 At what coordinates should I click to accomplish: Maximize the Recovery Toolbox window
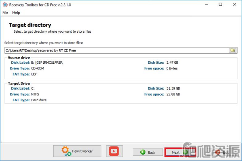[x=221, y=4]
